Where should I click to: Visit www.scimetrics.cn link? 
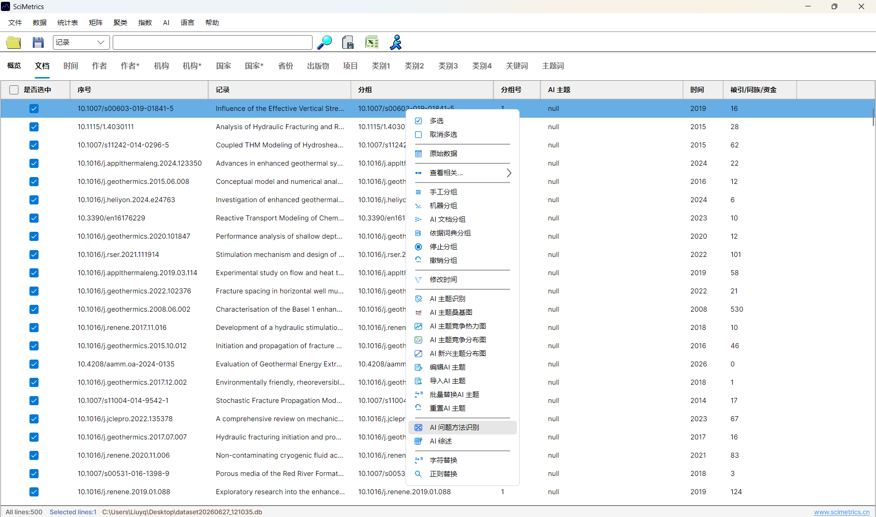tap(842, 512)
